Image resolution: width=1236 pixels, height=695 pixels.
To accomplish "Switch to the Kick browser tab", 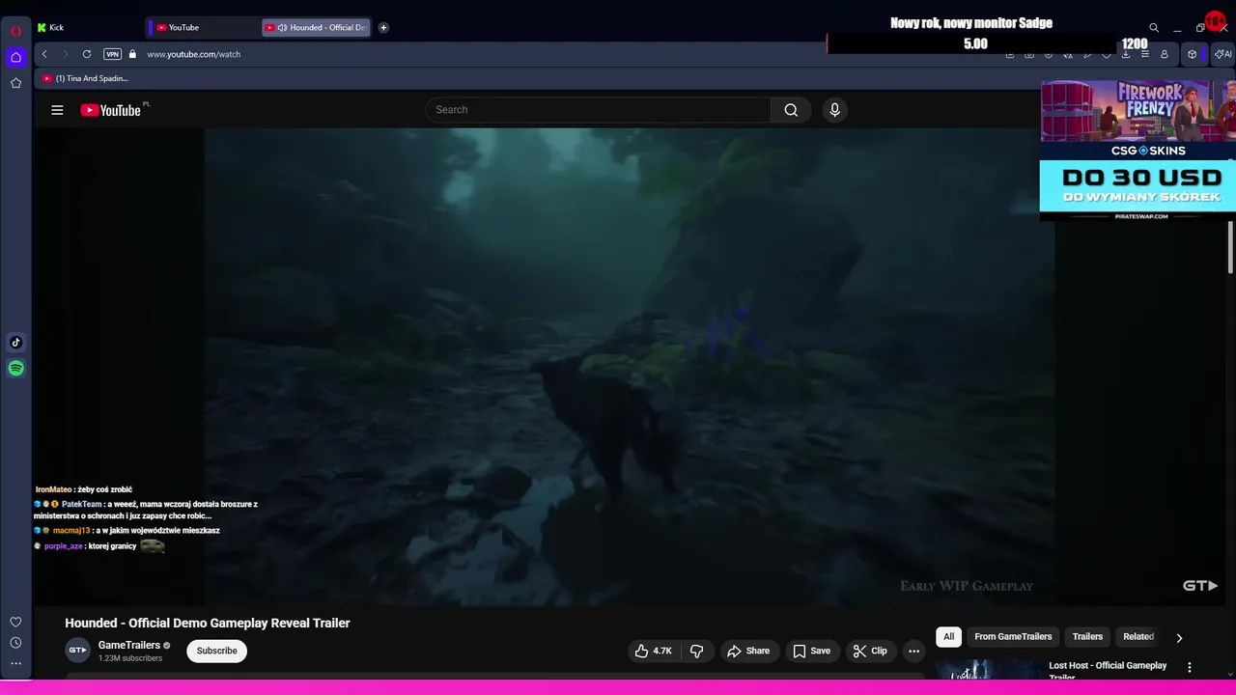I will 87,27.
